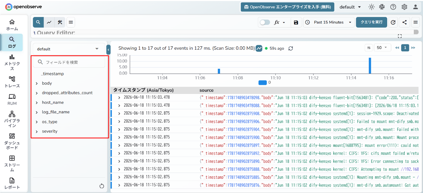423x193 pixels.
Task: Open レポート in the sidebar
Action: coord(12,183)
